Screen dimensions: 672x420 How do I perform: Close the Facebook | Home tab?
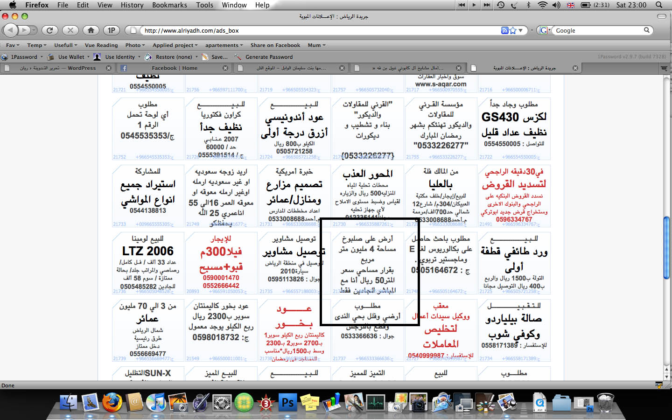(x=225, y=68)
